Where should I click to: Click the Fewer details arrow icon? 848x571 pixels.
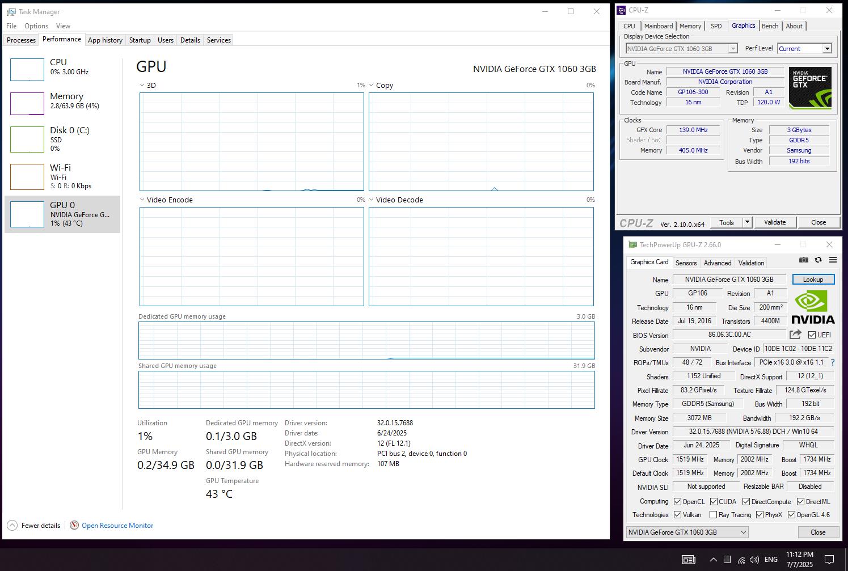pyautogui.click(x=12, y=525)
